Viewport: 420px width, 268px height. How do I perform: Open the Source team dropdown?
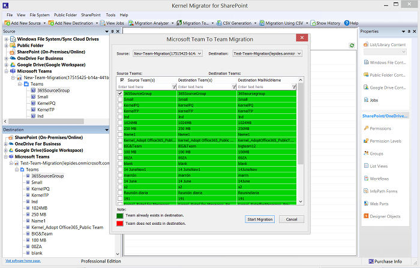pos(199,53)
